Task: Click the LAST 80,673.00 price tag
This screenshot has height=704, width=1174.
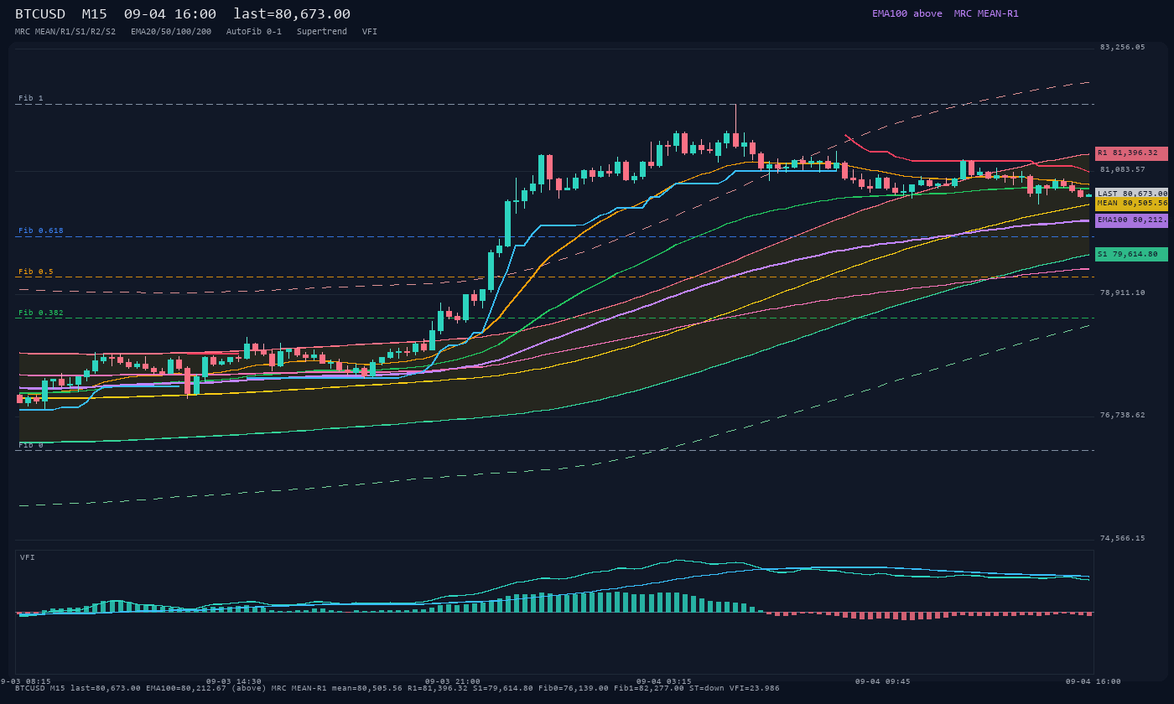Action: 1131,194
